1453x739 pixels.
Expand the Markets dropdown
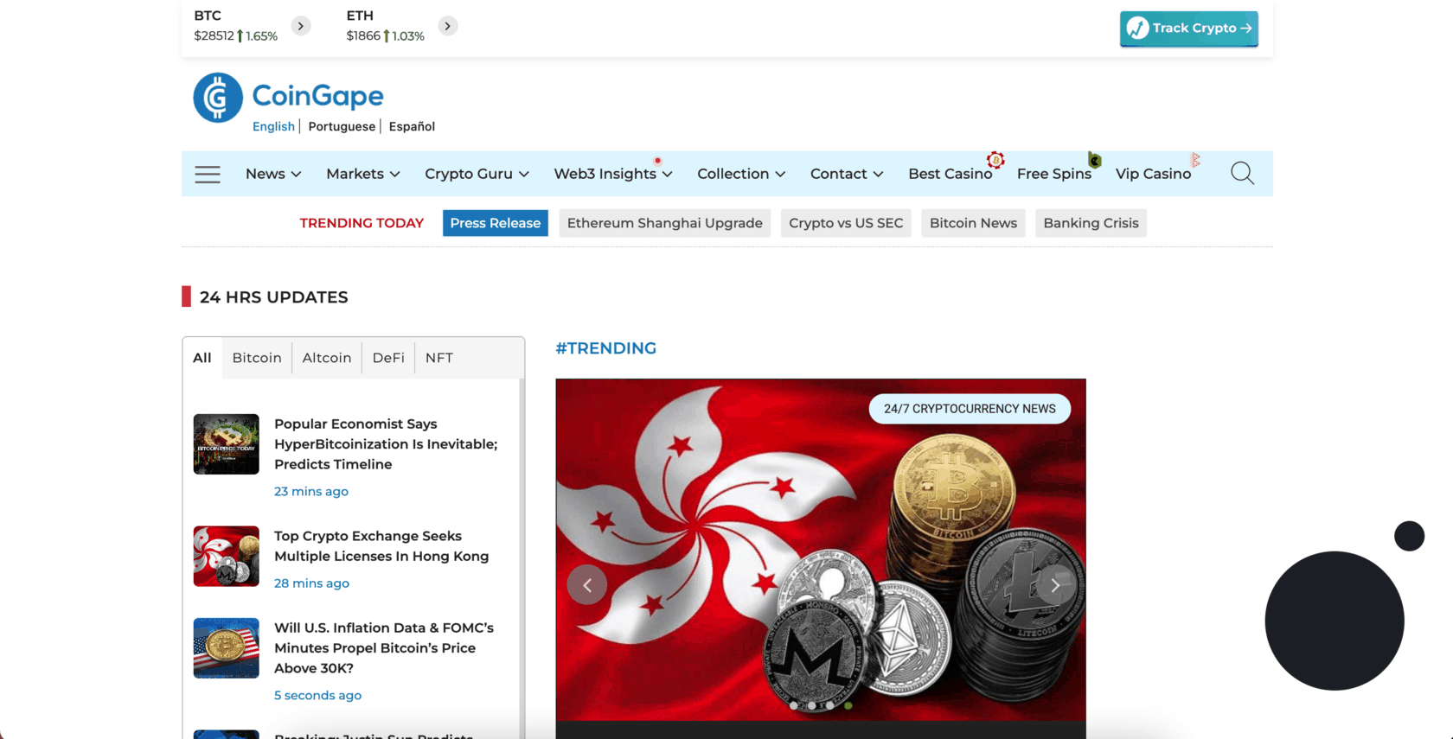363,174
